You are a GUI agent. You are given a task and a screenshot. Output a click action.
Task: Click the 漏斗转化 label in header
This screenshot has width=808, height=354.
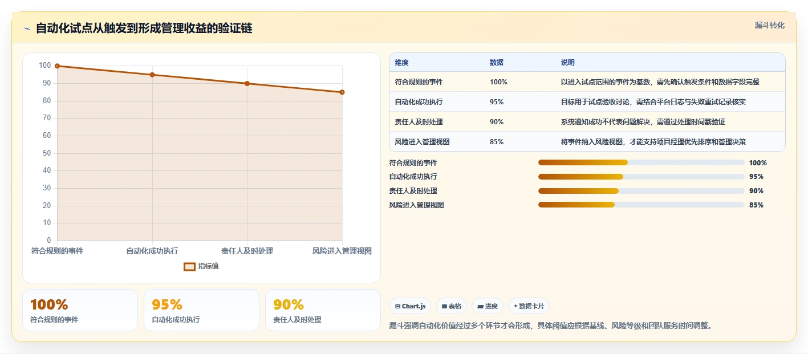pyautogui.click(x=770, y=25)
